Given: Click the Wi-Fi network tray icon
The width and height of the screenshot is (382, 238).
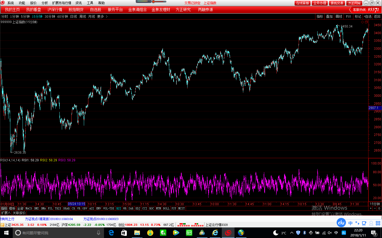Looking at the screenshot, I should click(324, 233).
